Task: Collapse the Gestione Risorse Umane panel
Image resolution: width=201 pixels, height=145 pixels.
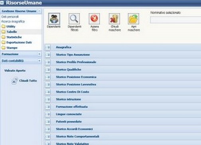Action: coord(39,11)
